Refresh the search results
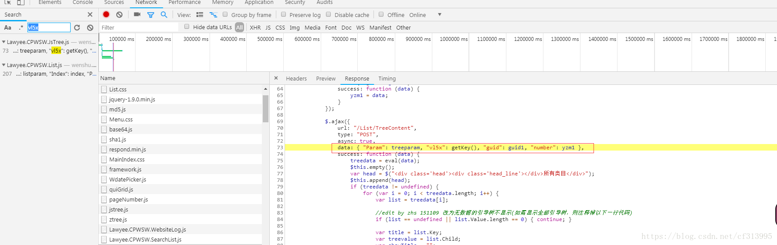This screenshot has height=245, width=777. coord(77,27)
